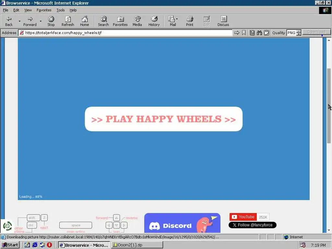This screenshot has width=332, height=249.
Task: Click the vertical scrollbar thumb
Action: (x=329, y=106)
